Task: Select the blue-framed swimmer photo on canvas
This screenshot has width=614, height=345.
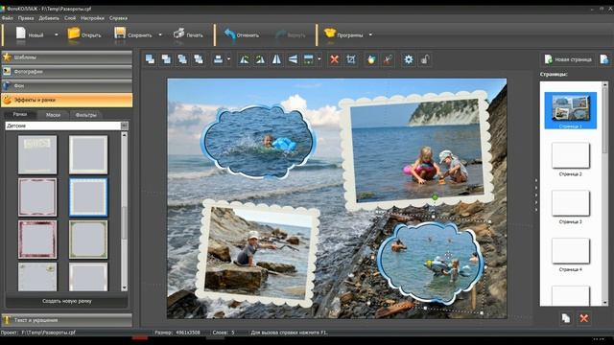Action: click(x=259, y=143)
